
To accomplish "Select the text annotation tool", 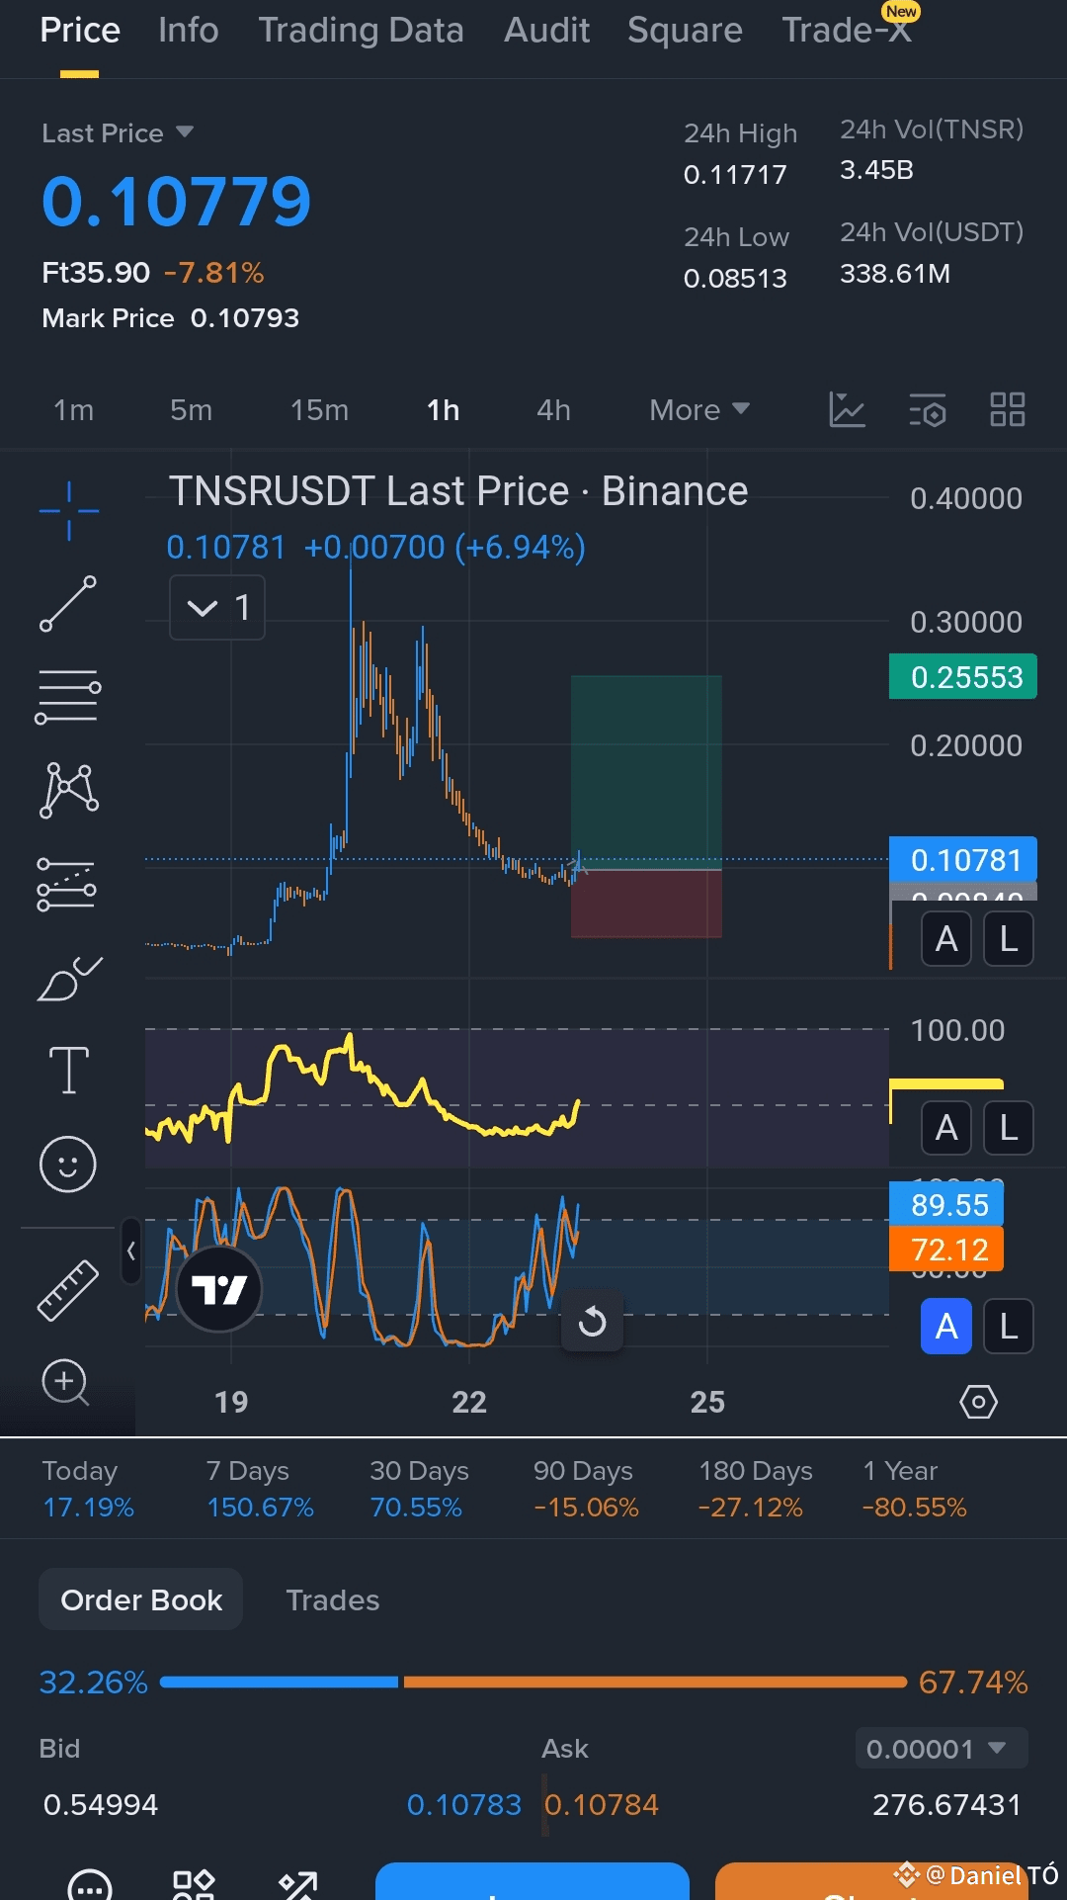I will (x=68, y=1070).
